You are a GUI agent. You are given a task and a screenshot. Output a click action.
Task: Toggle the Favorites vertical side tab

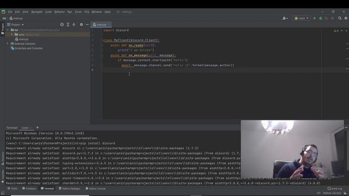2,176
